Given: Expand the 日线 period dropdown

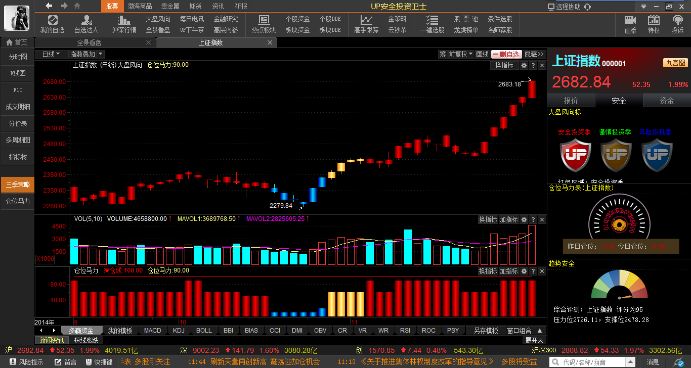Looking at the screenshot, I should pyautogui.click(x=51, y=54).
